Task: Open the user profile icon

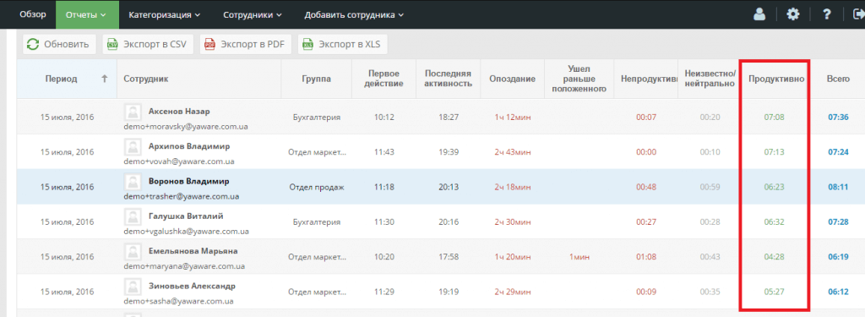Action: coord(759,15)
